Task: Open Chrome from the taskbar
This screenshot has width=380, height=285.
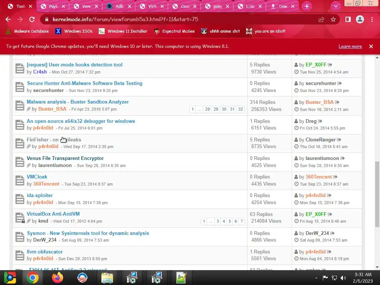Action: coord(33,278)
